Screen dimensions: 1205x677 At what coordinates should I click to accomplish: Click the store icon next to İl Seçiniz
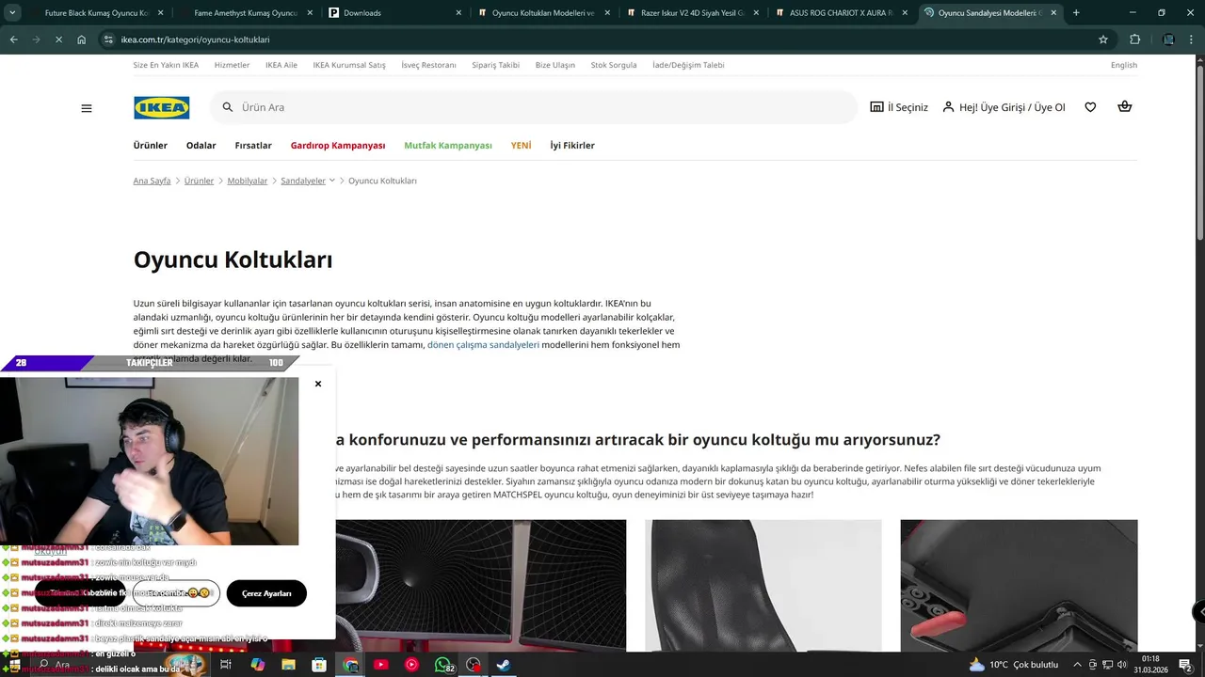(876, 107)
